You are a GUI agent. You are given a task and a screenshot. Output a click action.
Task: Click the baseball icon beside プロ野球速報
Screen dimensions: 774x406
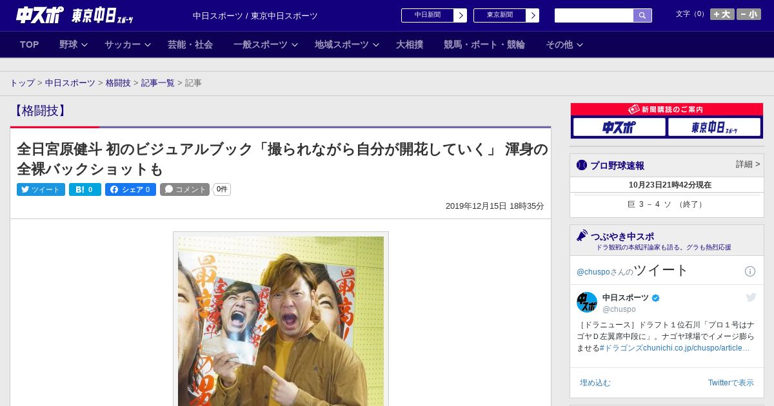click(x=582, y=165)
